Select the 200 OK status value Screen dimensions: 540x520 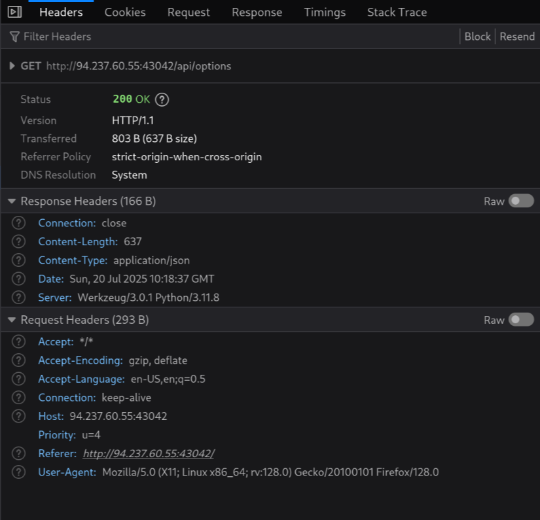pos(131,99)
